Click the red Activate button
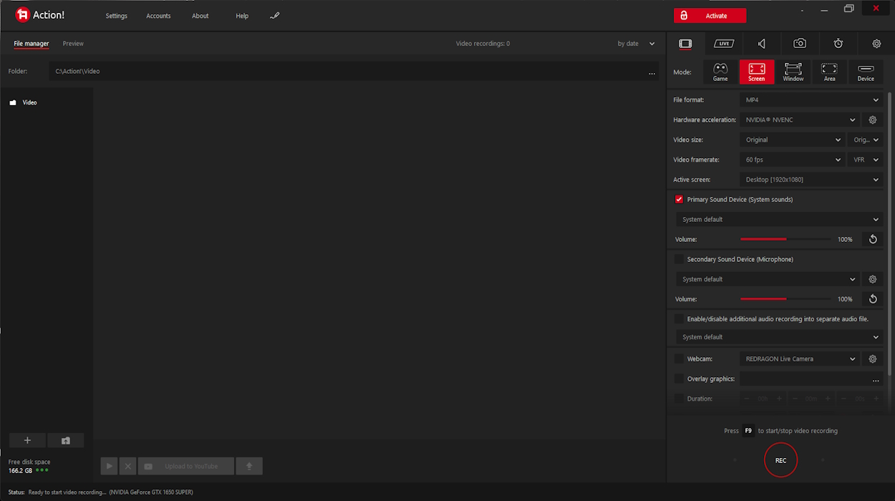The width and height of the screenshot is (895, 501). click(710, 16)
